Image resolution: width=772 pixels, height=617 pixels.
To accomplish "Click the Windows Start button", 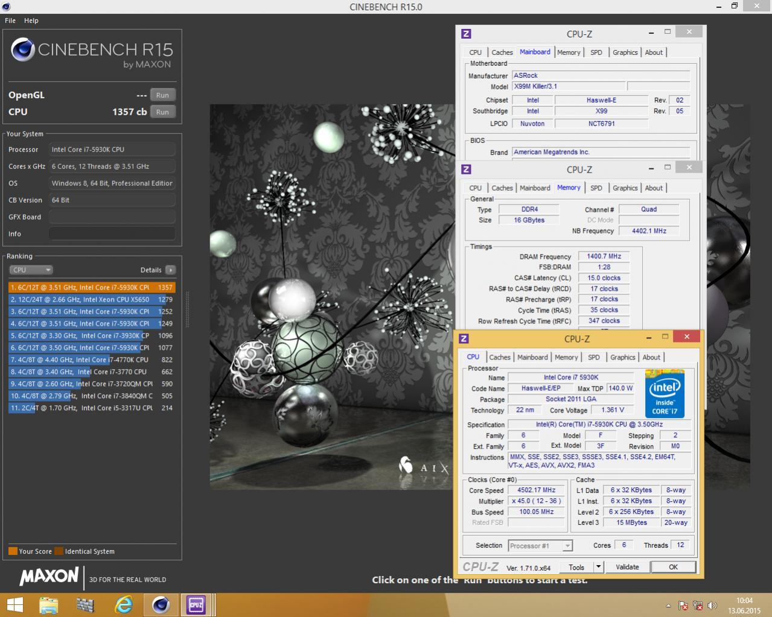I will (14, 605).
